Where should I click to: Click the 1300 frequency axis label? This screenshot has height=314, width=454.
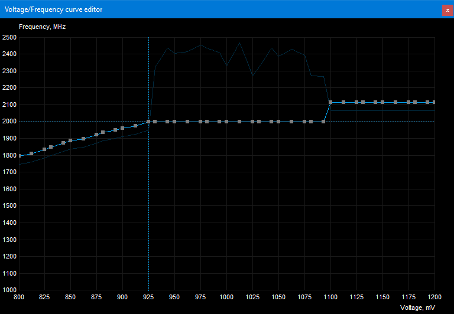click(9, 240)
